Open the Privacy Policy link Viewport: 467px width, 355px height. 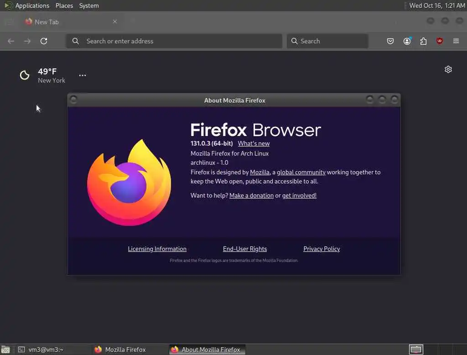(x=322, y=249)
